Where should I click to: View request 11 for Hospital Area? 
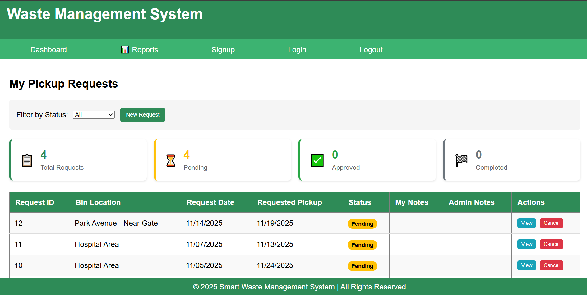[526, 244]
